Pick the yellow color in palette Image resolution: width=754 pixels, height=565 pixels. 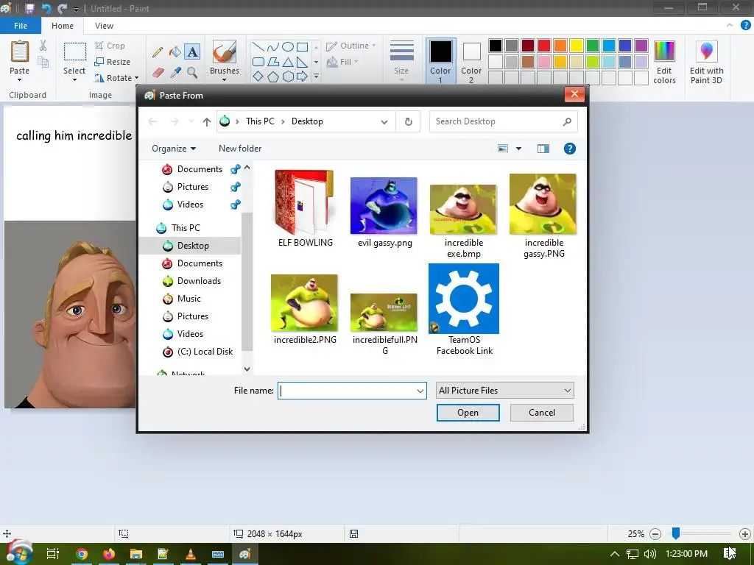tap(576, 46)
